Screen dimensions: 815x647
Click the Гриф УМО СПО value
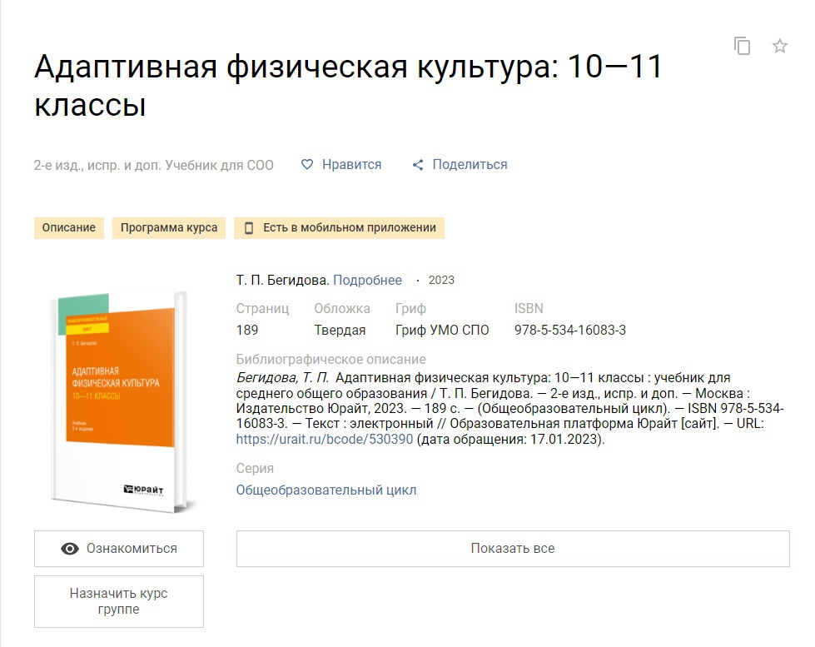point(442,331)
